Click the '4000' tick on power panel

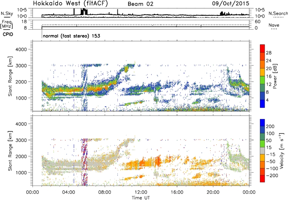tap(21, 49)
